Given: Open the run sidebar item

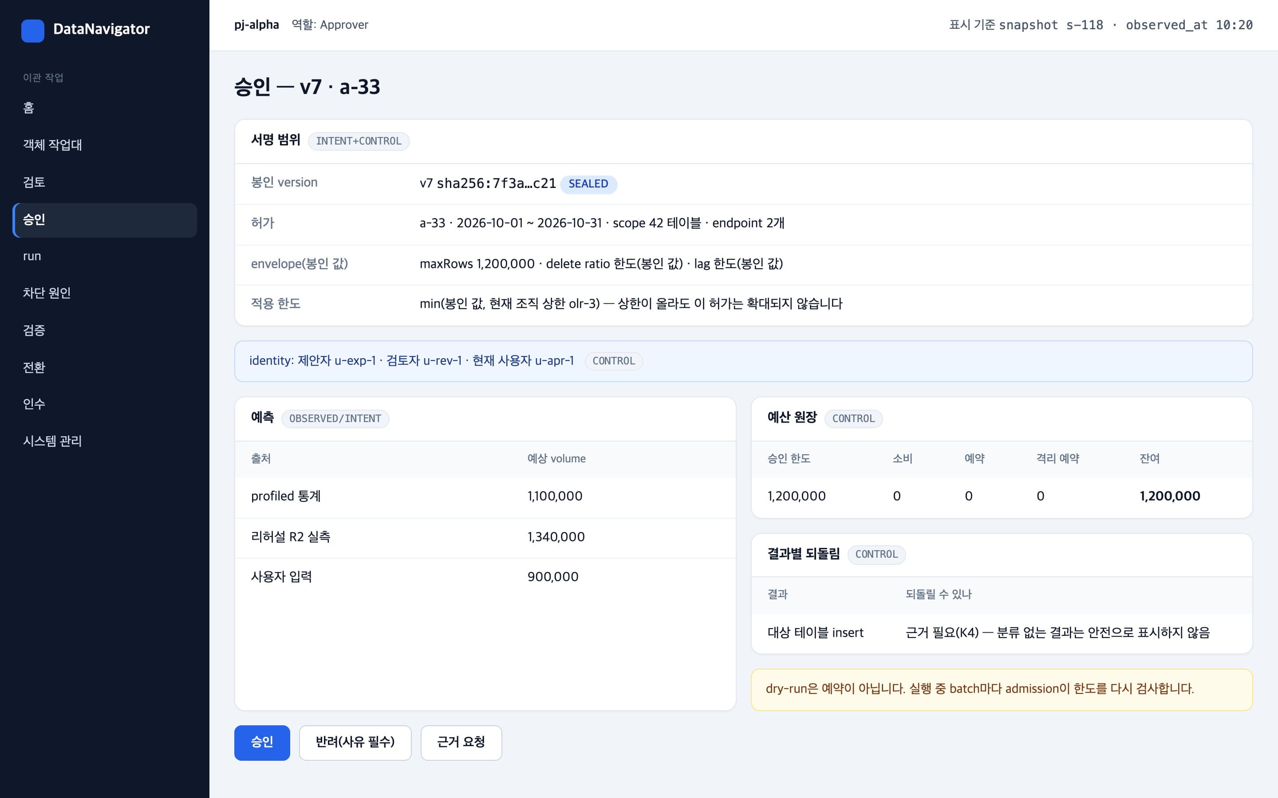Looking at the screenshot, I should (x=105, y=257).
